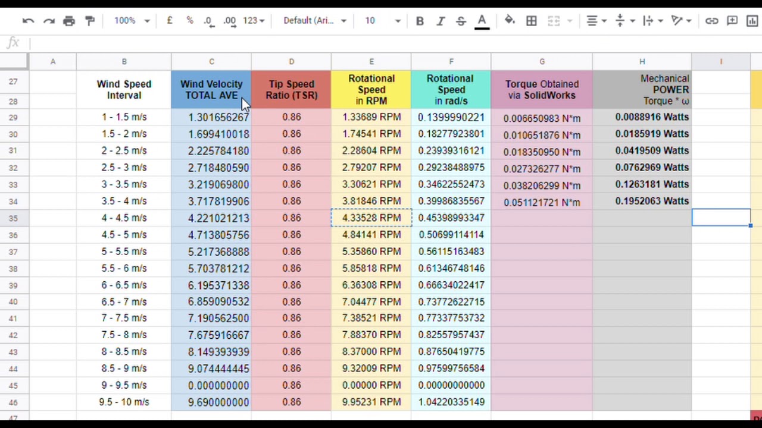The image size is (762, 428).
Task: Insert a link
Action: pyautogui.click(x=711, y=21)
